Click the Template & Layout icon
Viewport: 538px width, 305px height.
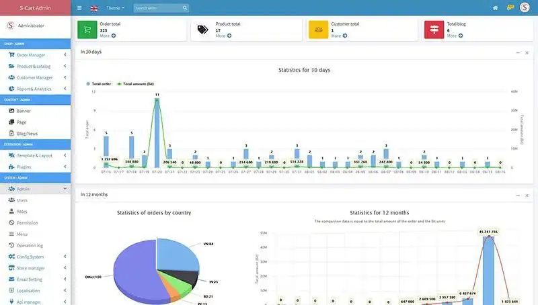tap(11, 155)
